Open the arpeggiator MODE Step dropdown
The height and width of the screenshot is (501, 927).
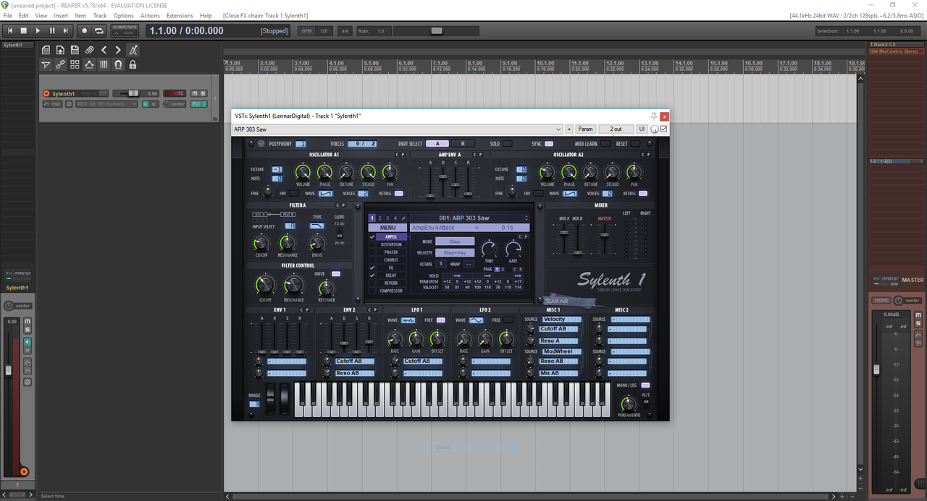click(x=455, y=241)
